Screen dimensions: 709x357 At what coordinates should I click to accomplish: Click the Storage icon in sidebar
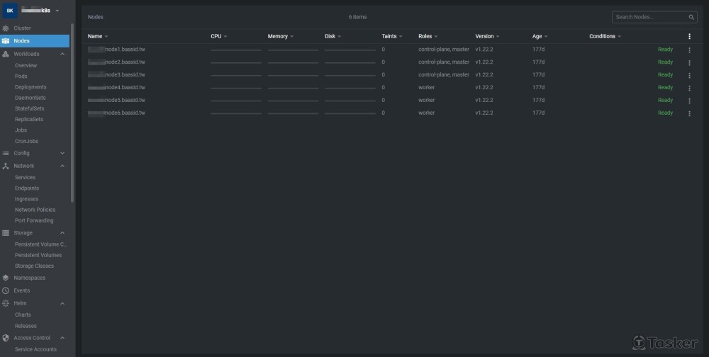6,233
